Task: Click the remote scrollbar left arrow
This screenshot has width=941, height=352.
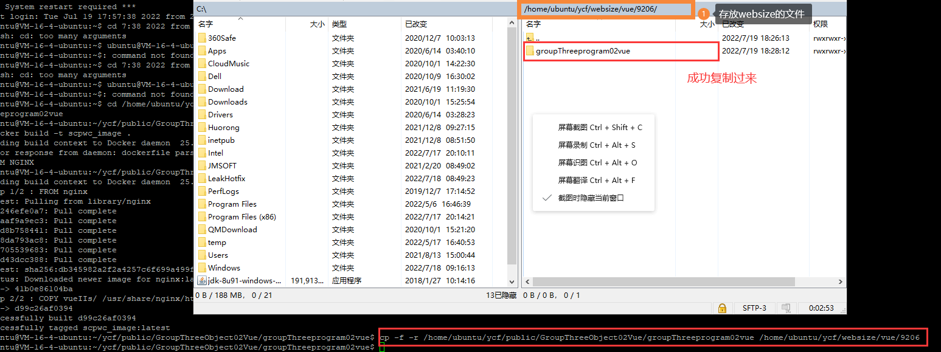Action: 528,281
